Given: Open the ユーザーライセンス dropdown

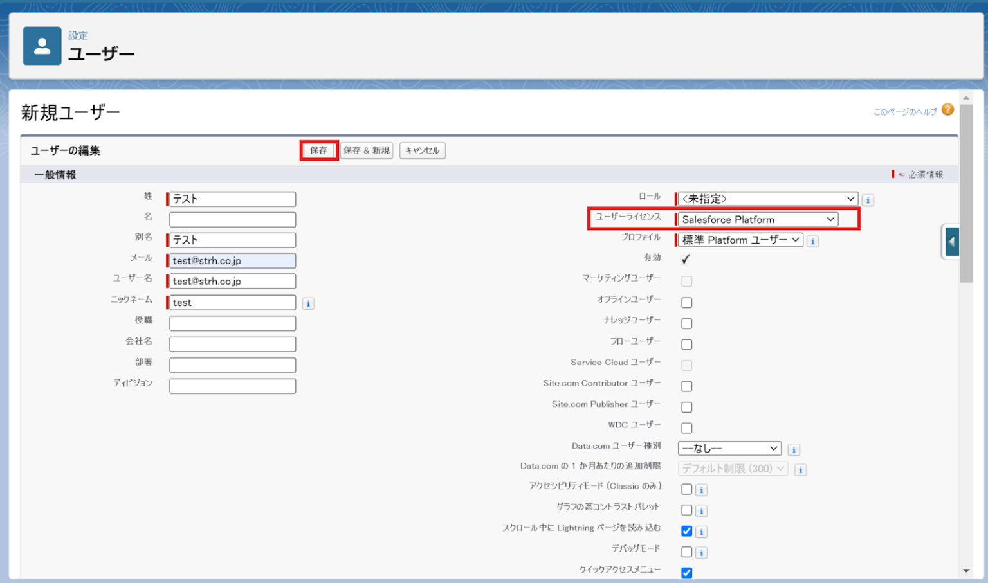Looking at the screenshot, I should click(x=757, y=219).
